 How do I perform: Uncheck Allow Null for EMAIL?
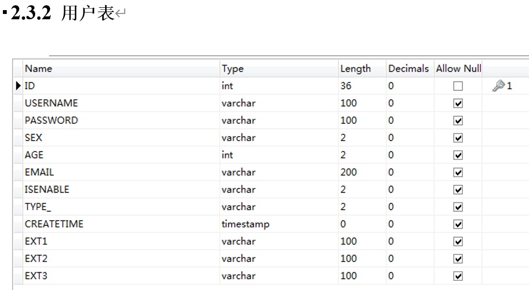[458, 172]
